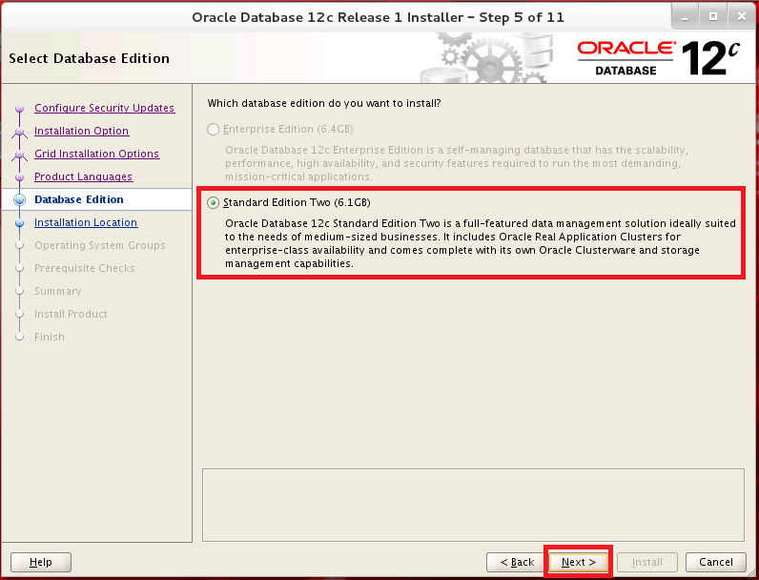Click the Database Edition step bullet icon

tap(19, 199)
